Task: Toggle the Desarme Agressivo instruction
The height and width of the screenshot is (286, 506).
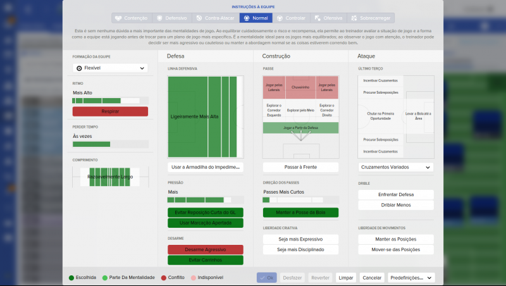Action: click(x=206, y=249)
